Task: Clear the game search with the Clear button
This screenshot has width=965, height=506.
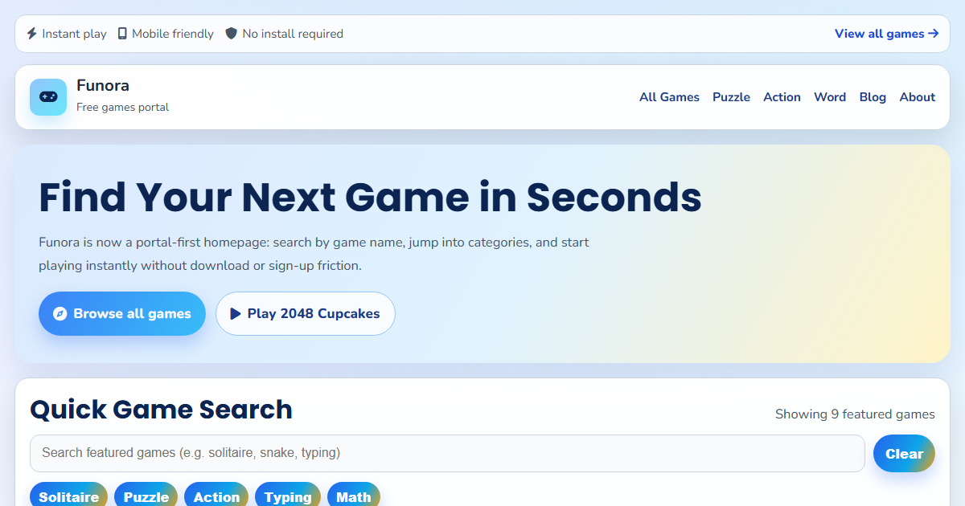Action: (x=904, y=453)
